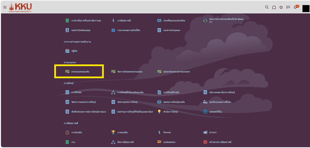
Task: Open the hamburger navigation menu
Action: click(x=5, y=7)
